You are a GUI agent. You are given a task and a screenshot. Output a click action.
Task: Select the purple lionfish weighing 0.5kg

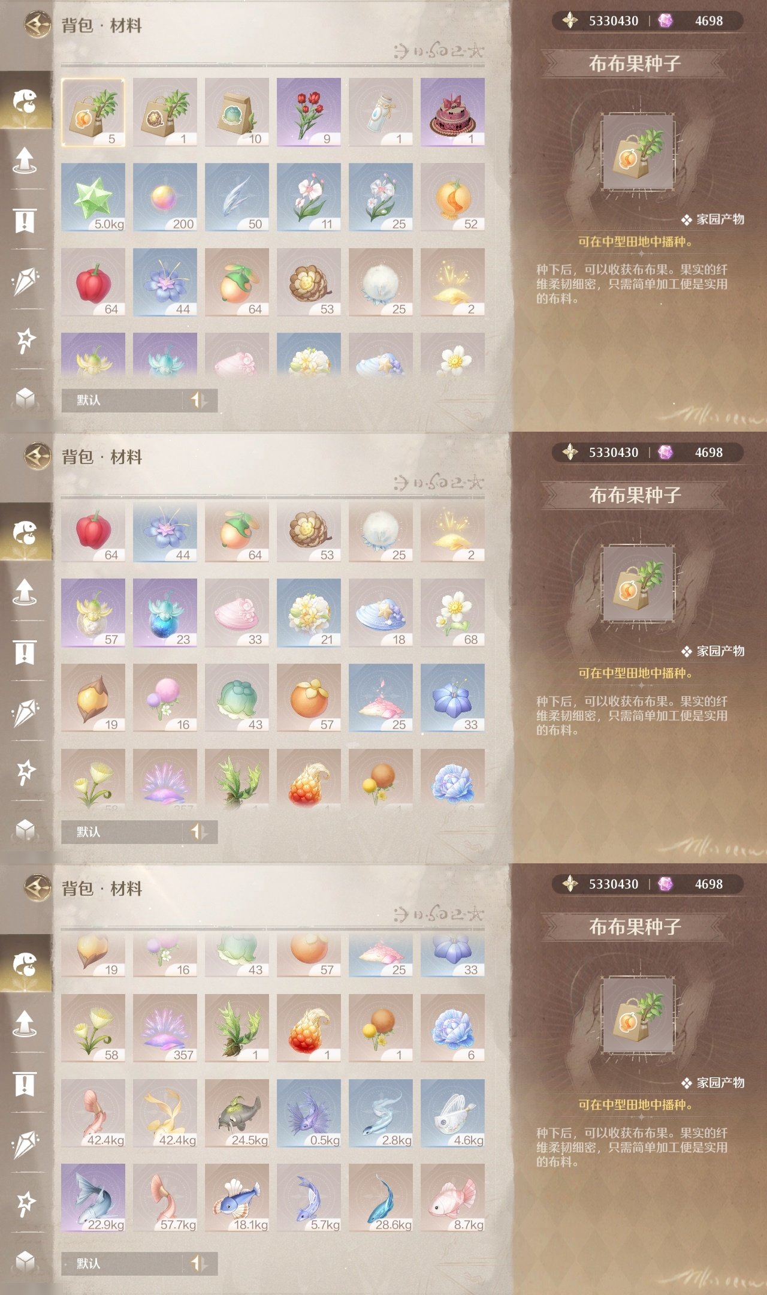coord(309,1113)
